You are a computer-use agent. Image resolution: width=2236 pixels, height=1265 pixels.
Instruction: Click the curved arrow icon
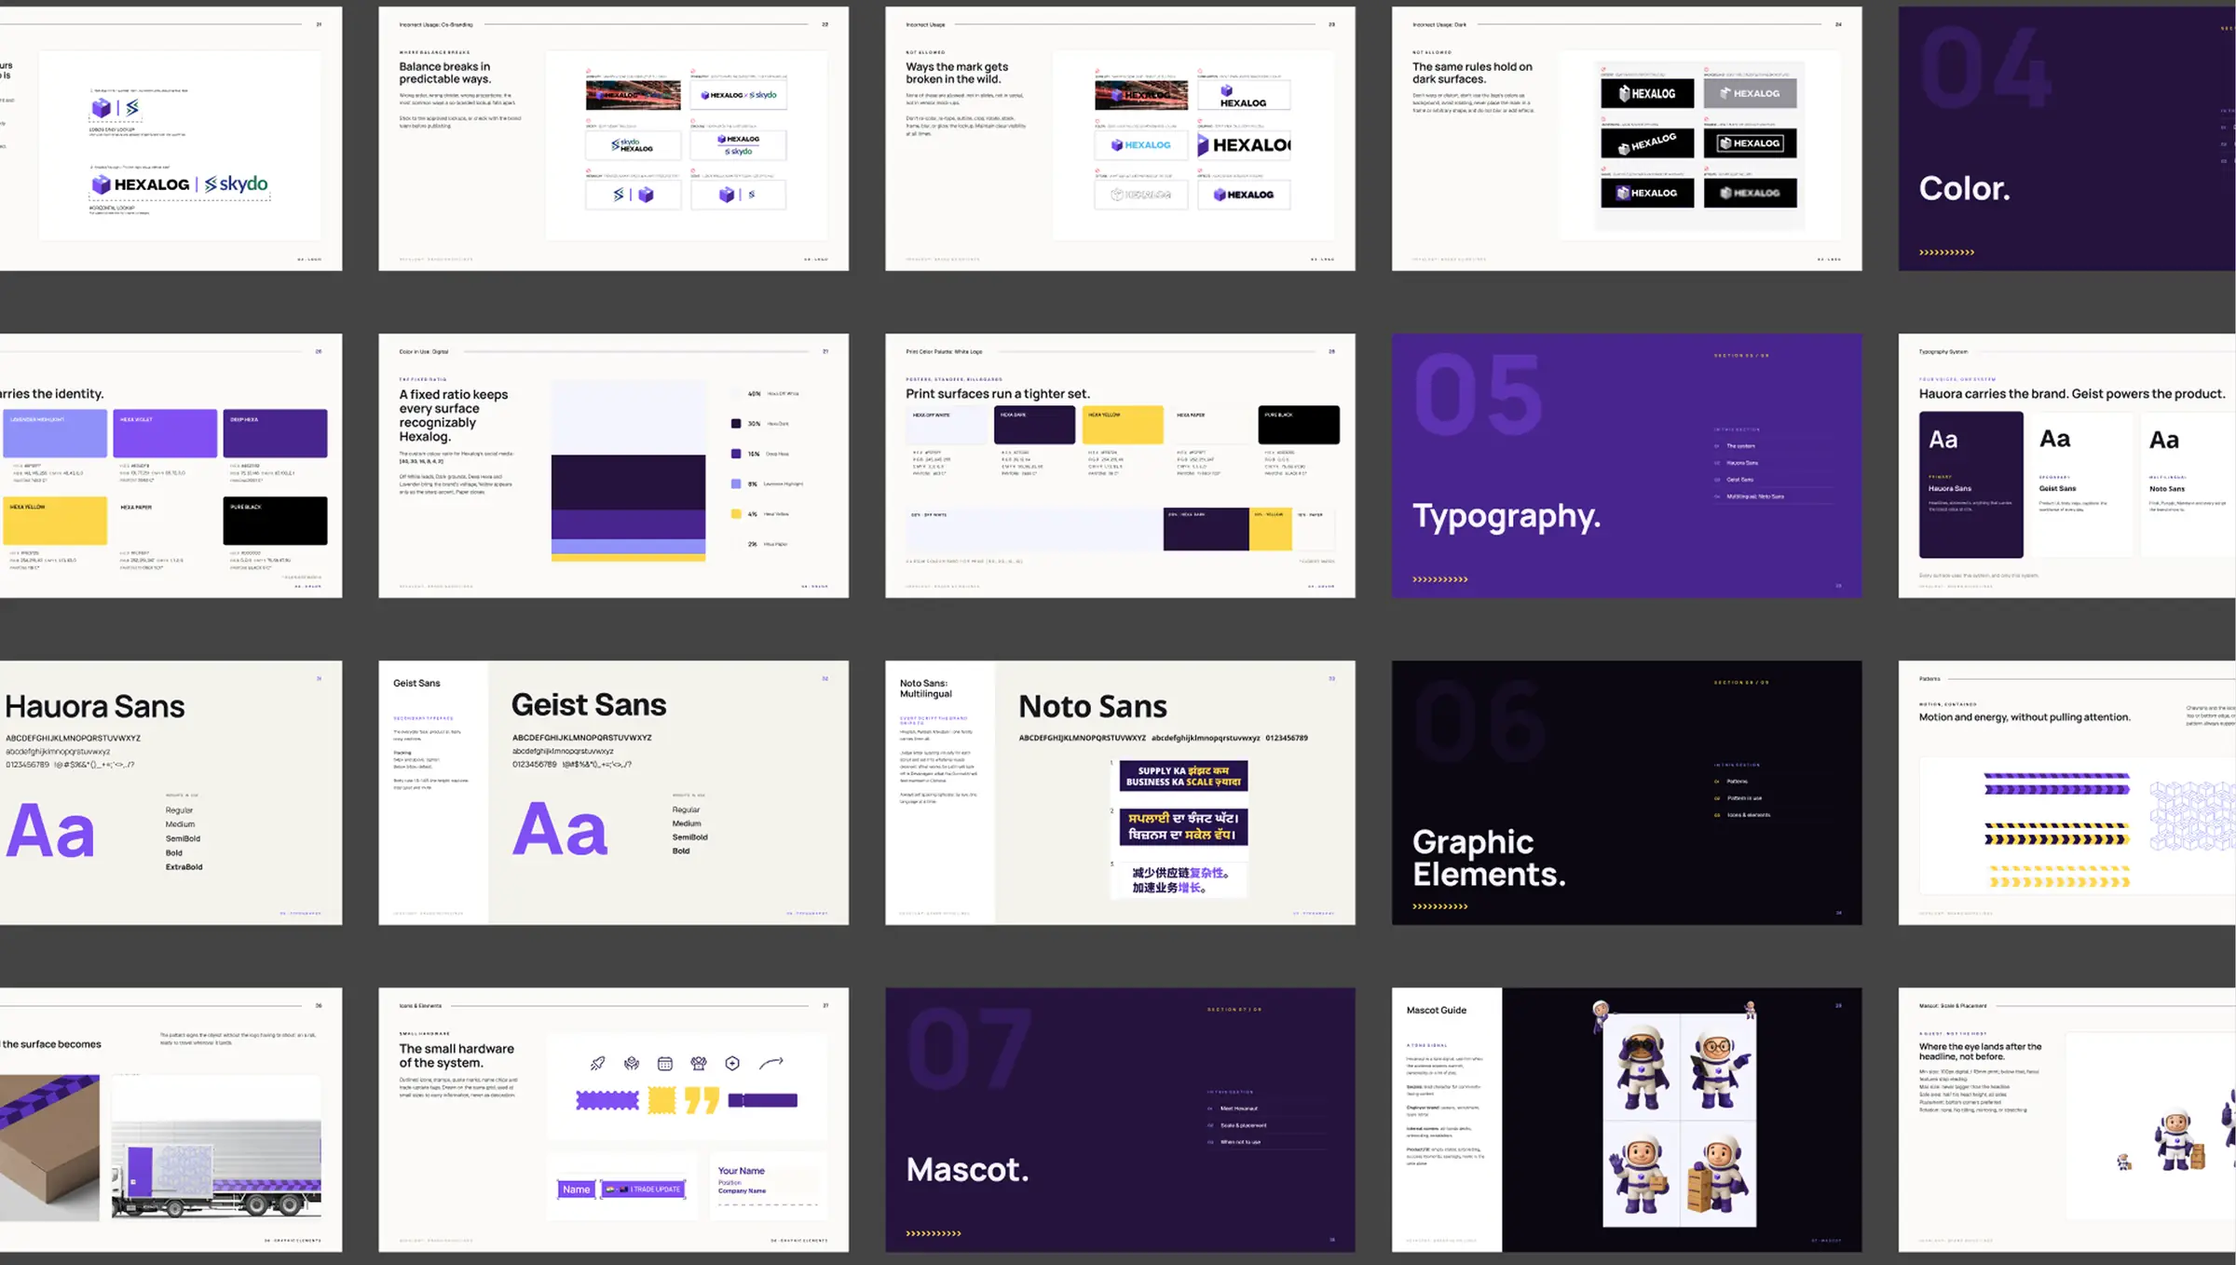[x=771, y=1063]
